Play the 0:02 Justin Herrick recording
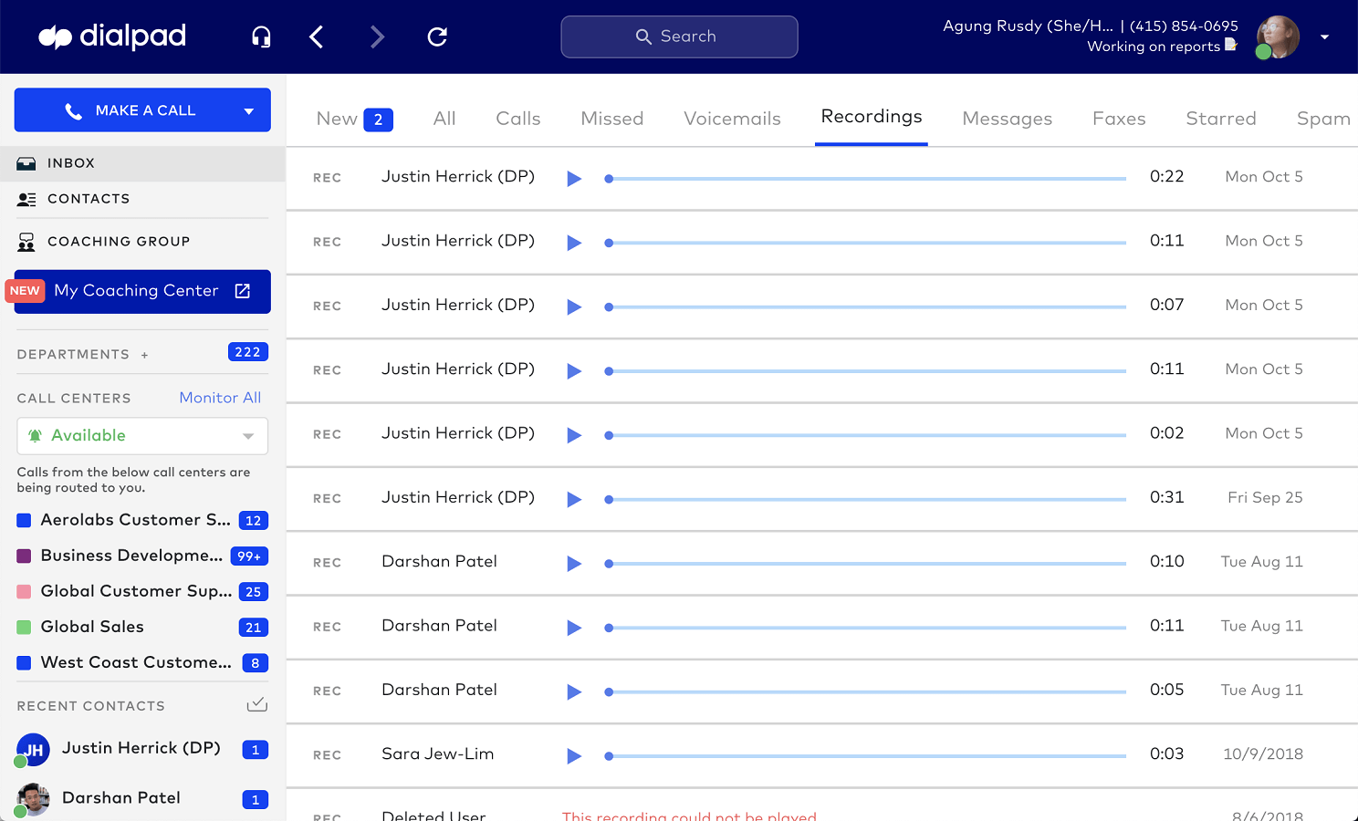 click(x=574, y=435)
